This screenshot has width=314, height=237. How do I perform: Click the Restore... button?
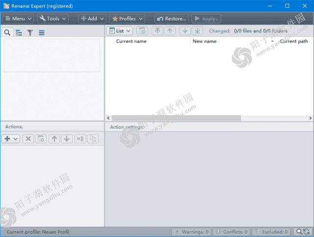point(171,19)
